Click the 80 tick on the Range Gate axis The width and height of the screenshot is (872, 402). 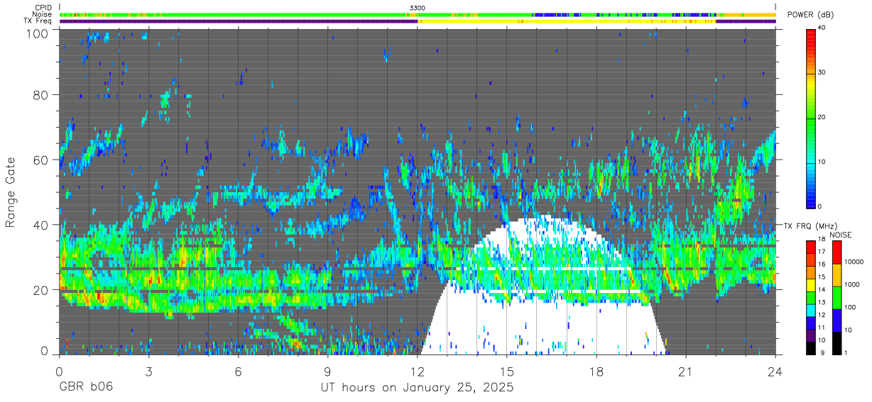40,94
